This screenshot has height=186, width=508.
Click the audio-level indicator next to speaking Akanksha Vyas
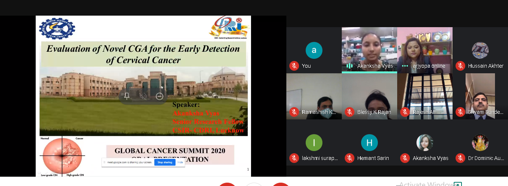point(350,66)
